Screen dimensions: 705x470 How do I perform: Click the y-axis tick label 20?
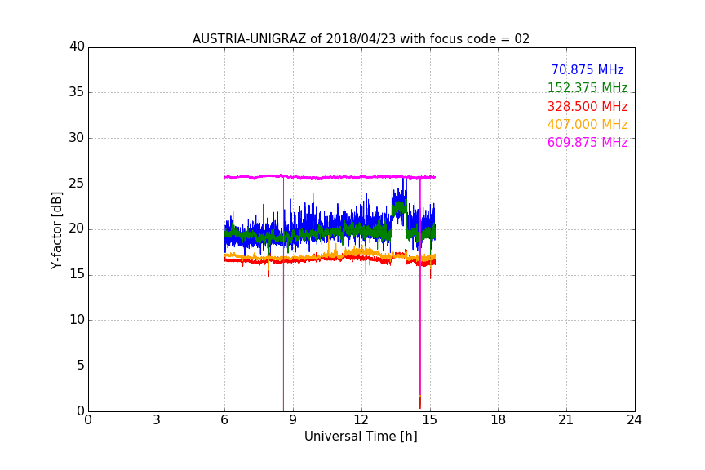pyautogui.click(x=77, y=228)
